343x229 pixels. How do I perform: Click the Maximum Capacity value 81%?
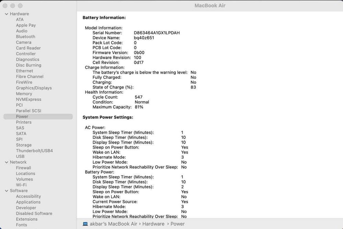click(x=139, y=107)
